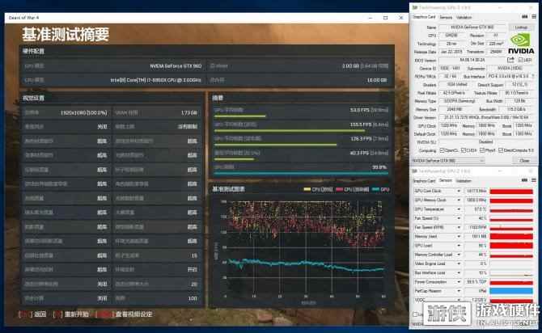
Task: Click the 返回 button in Gears of War 4
Action: [x=32, y=314]
